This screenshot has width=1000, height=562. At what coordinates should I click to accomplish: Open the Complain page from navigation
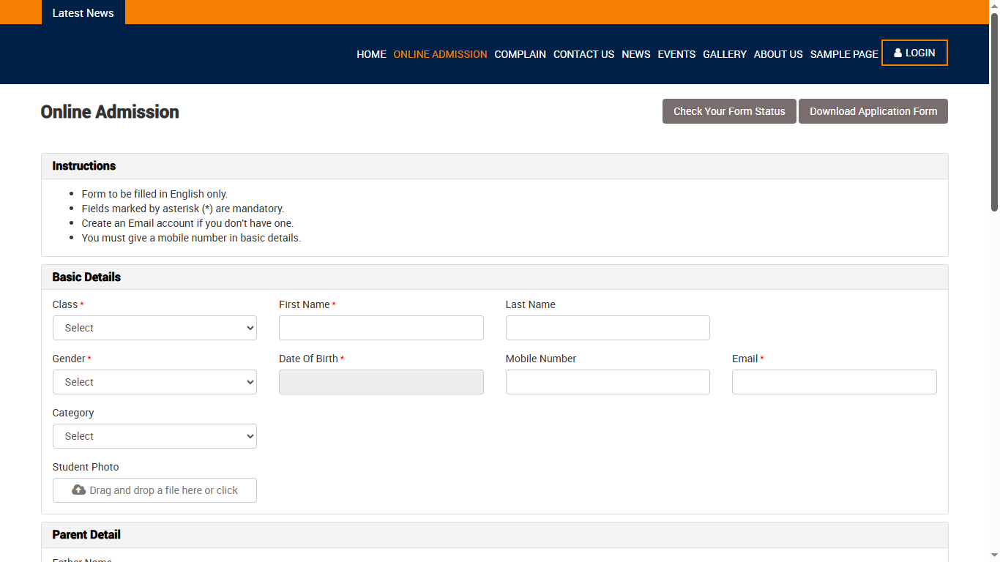[x=520, y=54]
